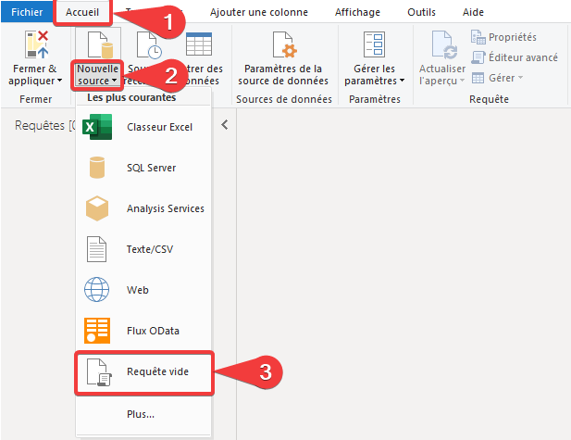Open the Propriétés query button
The image size is (571, 440).
pos(503,37)
